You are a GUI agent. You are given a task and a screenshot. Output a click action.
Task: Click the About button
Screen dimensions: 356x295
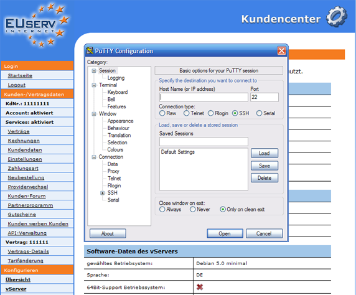[108, 233]
